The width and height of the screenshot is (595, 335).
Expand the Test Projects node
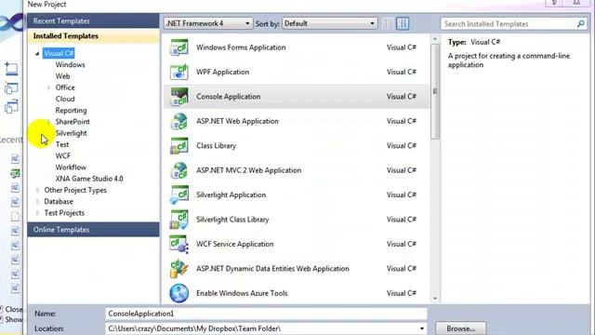click(37, 213)
